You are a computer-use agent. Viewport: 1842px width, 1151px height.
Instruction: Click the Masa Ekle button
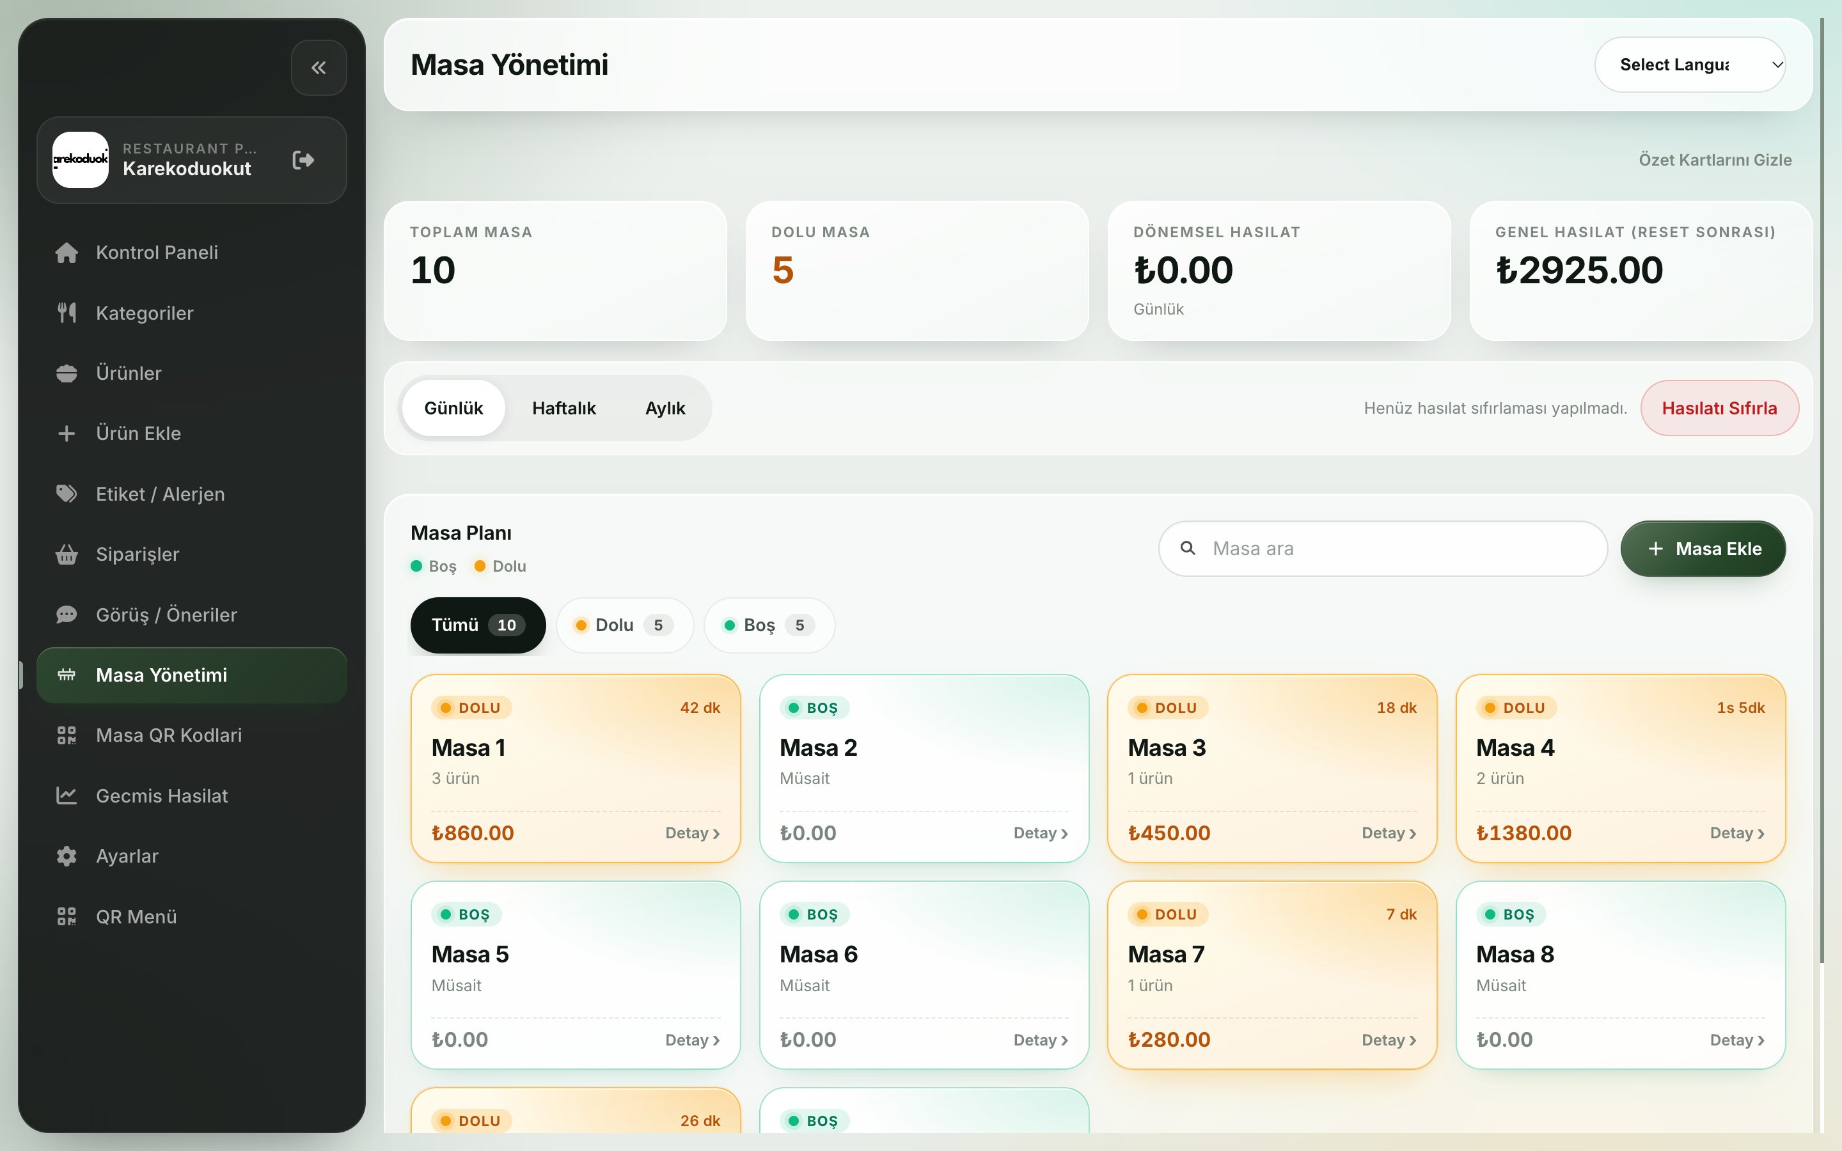point(1703,549)
